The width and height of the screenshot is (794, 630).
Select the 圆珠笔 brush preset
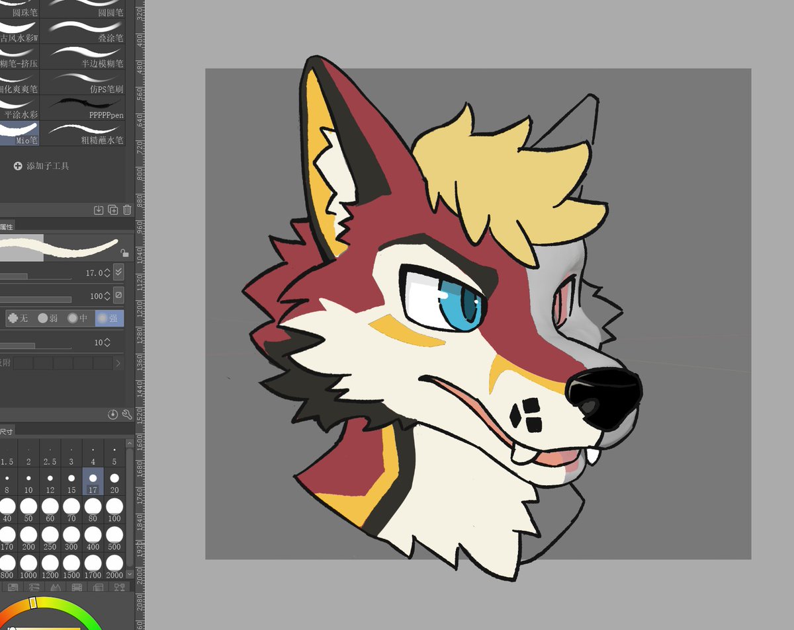point(20,9)
